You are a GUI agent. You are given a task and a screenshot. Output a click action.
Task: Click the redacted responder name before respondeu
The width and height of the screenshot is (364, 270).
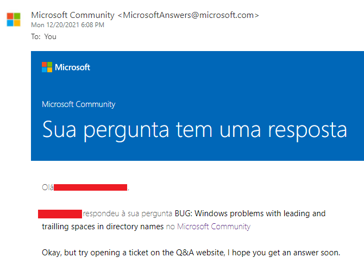pos(60,214)
